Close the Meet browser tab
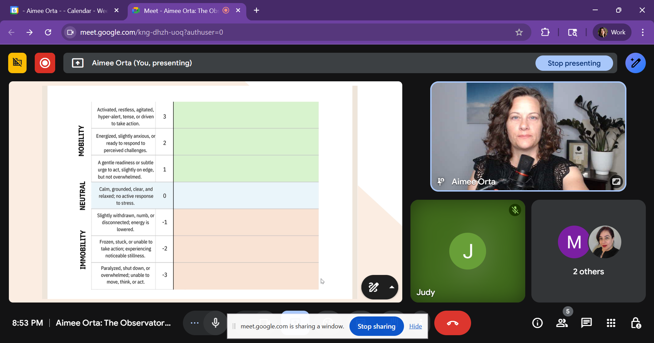This screenshot has height=343, width=654. click(x=238, y=11)
